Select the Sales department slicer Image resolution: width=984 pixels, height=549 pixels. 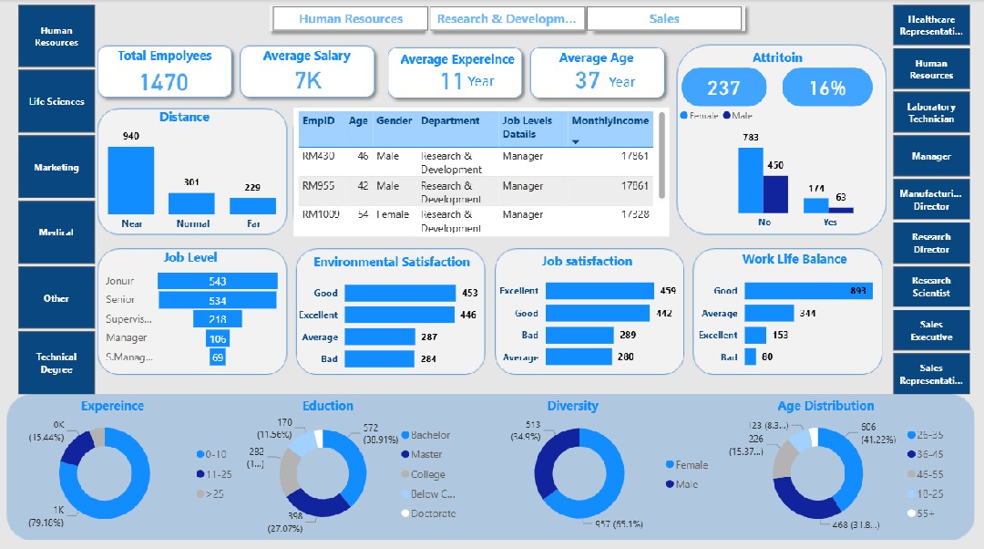[x=664, y=19]
